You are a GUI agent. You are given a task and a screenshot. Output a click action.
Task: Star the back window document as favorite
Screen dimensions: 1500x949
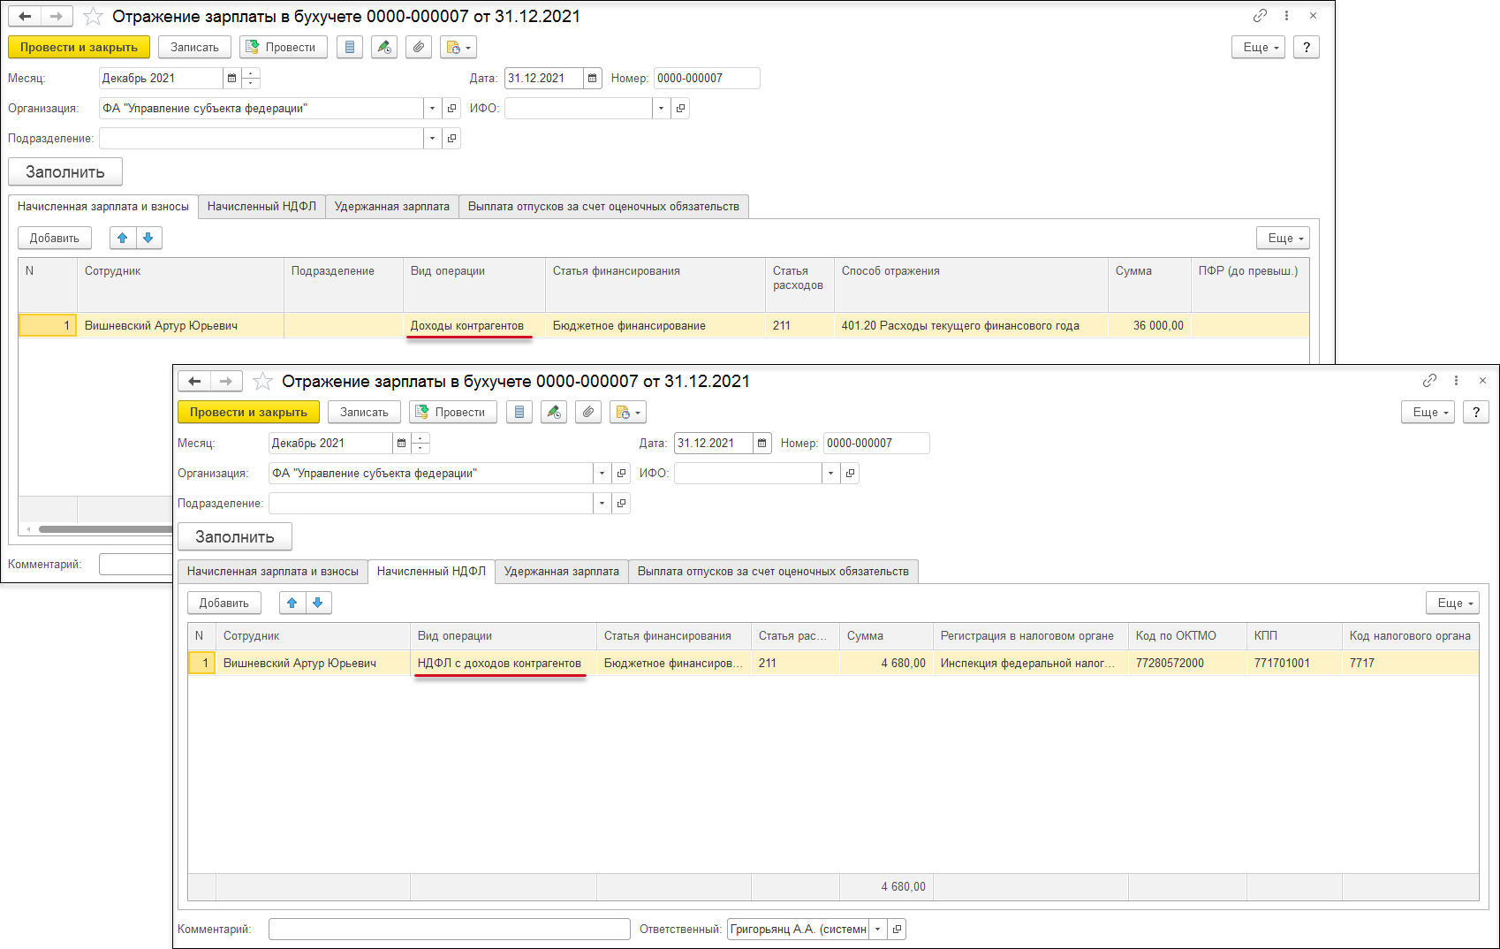point(93,17)
